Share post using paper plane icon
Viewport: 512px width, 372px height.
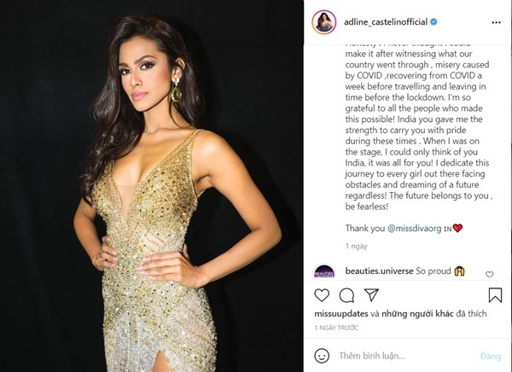(x=371, y=294)
